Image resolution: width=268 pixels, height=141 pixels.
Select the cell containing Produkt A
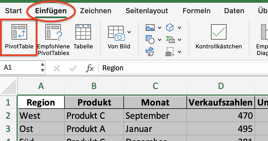tap(94, 129)
